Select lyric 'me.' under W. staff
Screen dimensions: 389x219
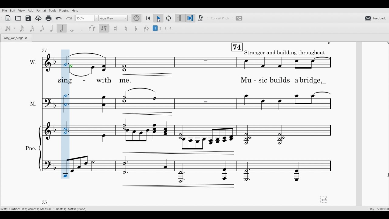point(125,81)
